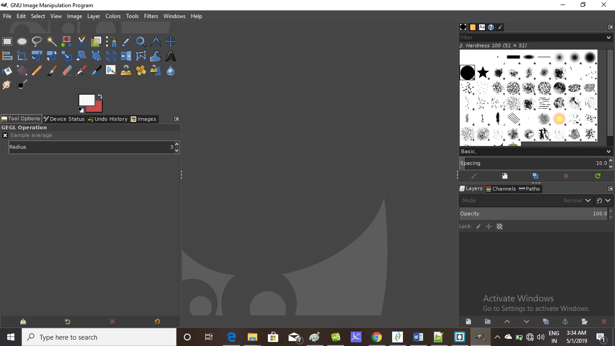Select the Scissors Select tool
The height and width of the screenshot is (346, 615).
[81, 42]
